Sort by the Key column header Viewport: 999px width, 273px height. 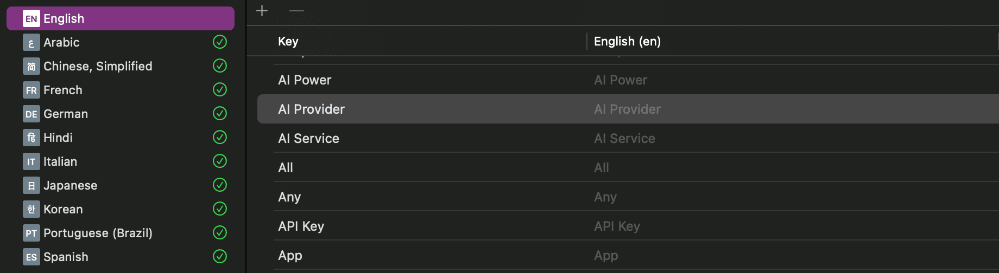coord(288,42)
